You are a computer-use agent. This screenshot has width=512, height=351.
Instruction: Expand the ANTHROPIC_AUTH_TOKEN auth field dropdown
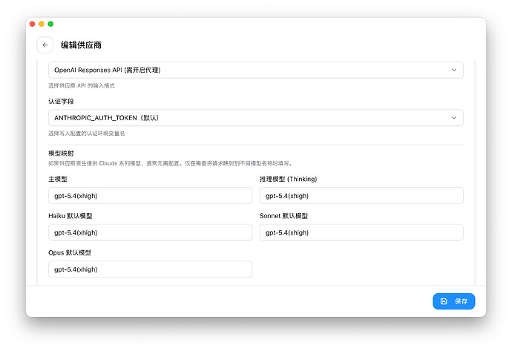256,118
